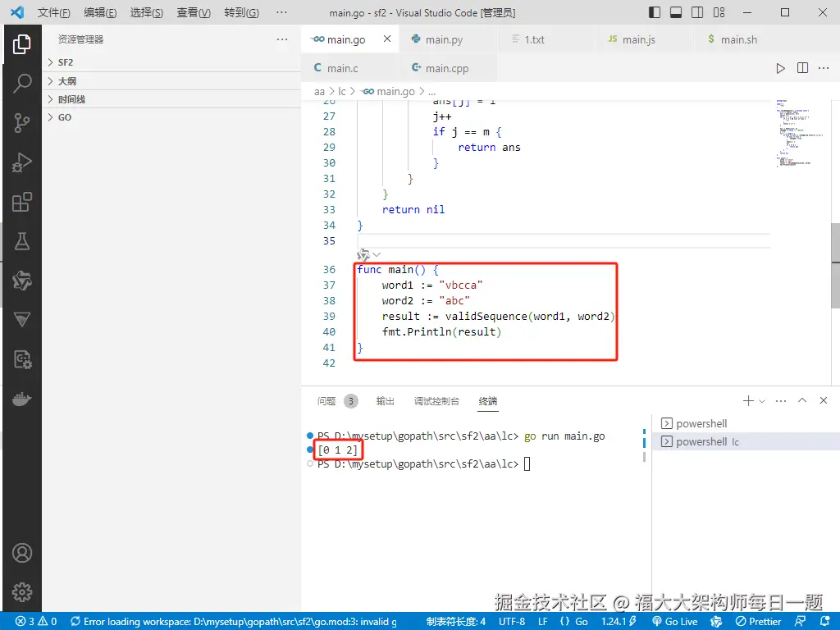Toggle primary side bar layout icon
This screenshot has width=840, height=630.
point(654,12)
